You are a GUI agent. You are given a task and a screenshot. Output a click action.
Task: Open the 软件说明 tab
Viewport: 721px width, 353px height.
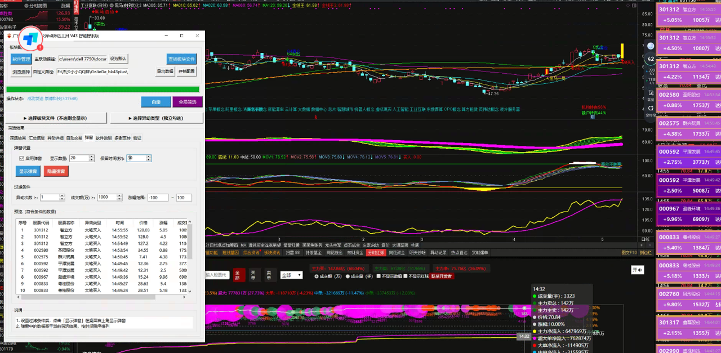[104, 137]
